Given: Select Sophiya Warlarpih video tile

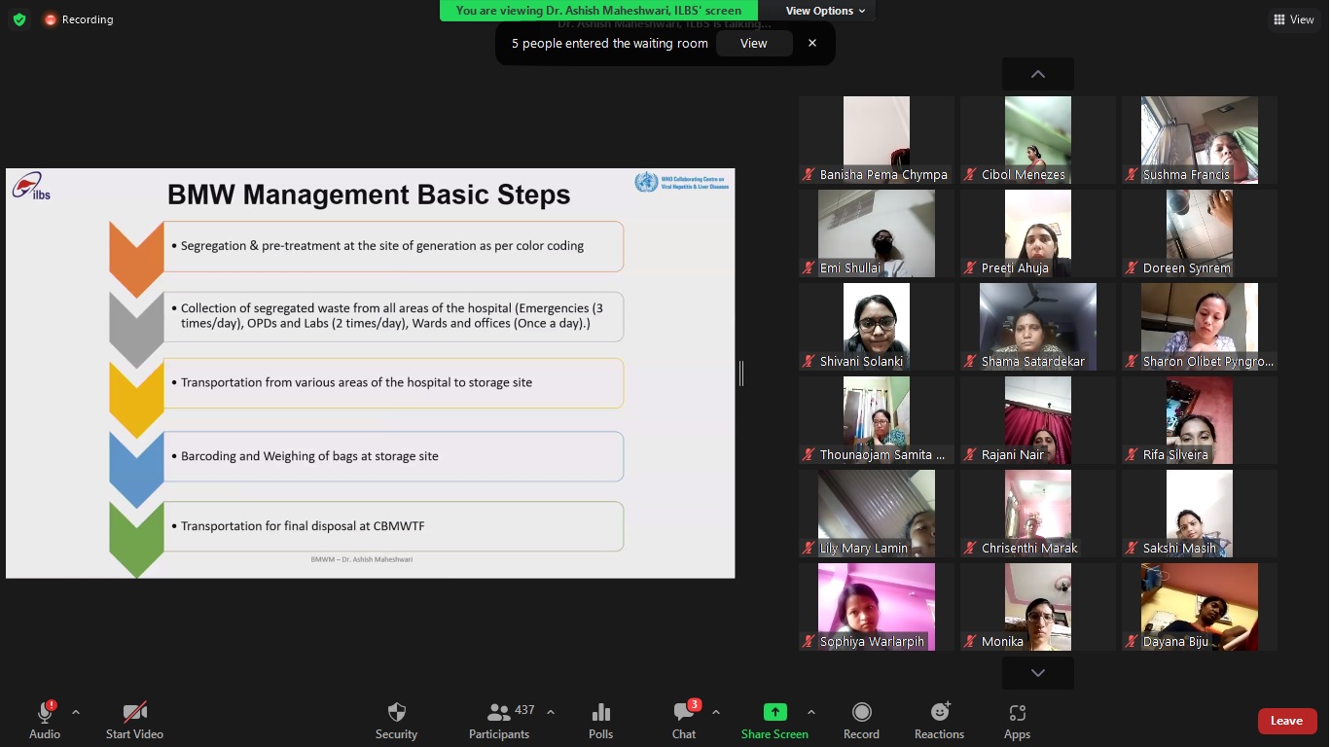Looking at the screenshot, I should coord(877,607).
